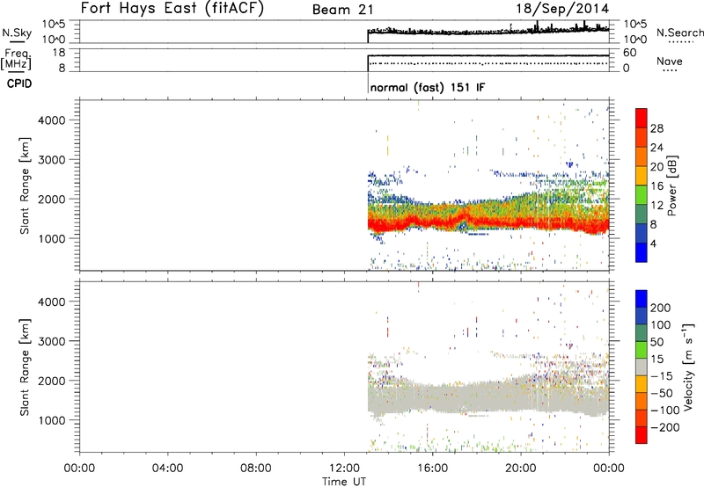
Task: Click the '20' label on power colorbar
Action: click(x=656, y=167)
